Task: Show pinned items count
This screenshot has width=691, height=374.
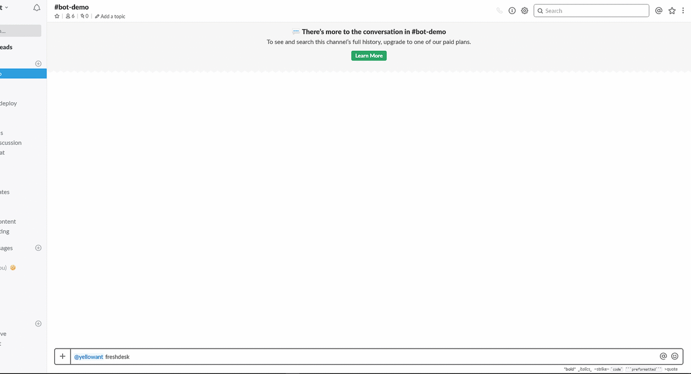Action: 84,16
